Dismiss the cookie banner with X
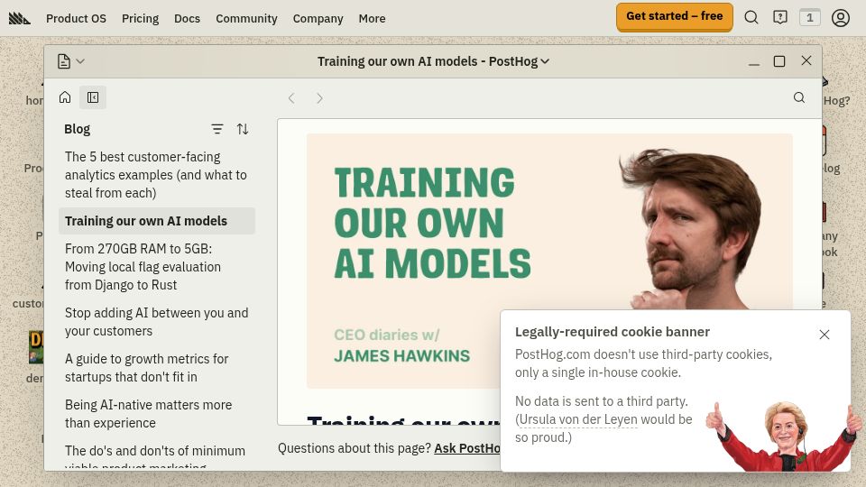The width and height of the screenshot is (866, 487). tap(825, 335)
